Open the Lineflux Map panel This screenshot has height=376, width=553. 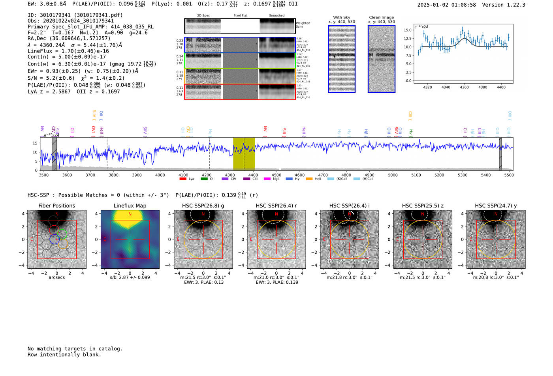(x=130, y=239)
